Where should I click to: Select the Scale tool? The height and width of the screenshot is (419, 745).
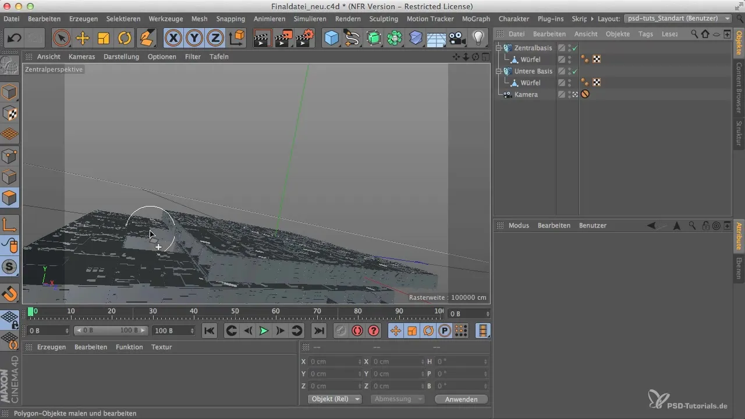tap(104, 38)
